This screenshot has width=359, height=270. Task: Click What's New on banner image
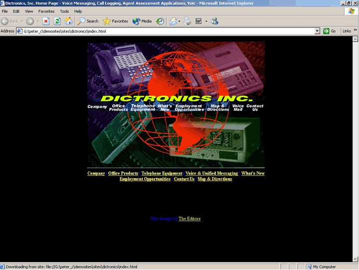pos(165,108)
